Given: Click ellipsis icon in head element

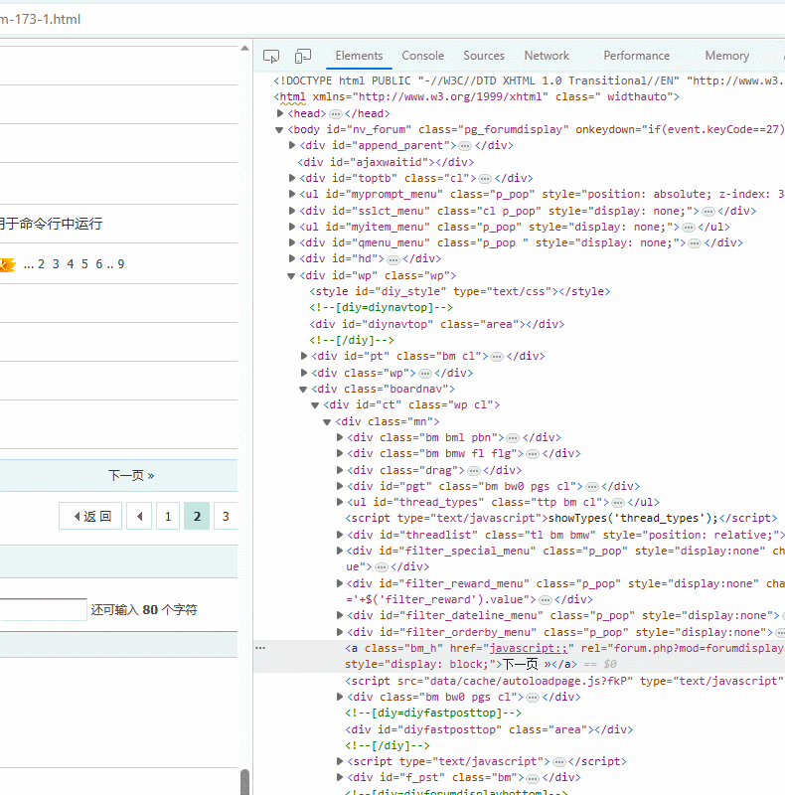Looking at the screenshot, I should [x=336, y=114].
